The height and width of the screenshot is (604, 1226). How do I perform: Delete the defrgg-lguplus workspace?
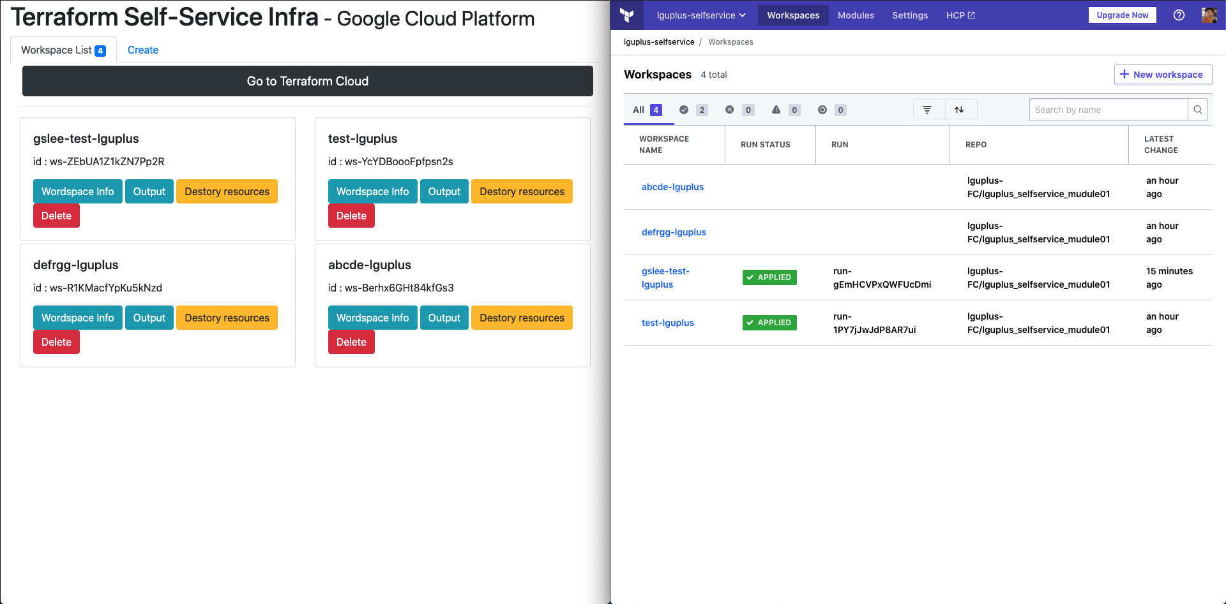56,342
